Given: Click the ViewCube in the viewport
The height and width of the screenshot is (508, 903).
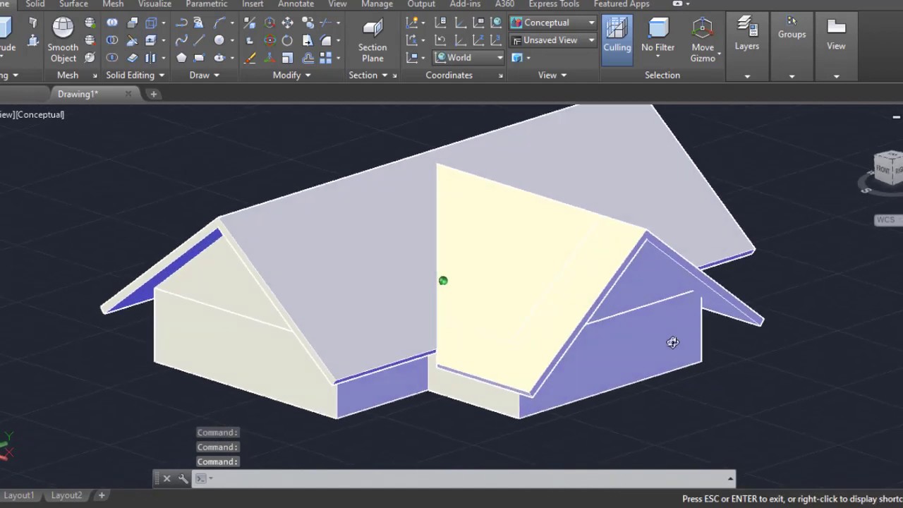Looking at the screenshot, I should [x=887, y=168].
